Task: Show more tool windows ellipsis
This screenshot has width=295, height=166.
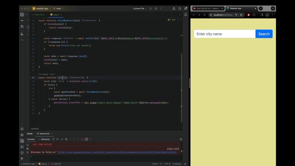Action: pos(22,40)
